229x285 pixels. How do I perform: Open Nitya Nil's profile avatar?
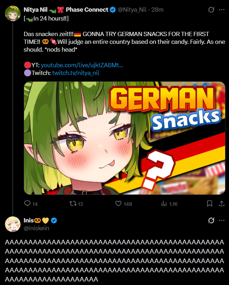pos(12,13)
